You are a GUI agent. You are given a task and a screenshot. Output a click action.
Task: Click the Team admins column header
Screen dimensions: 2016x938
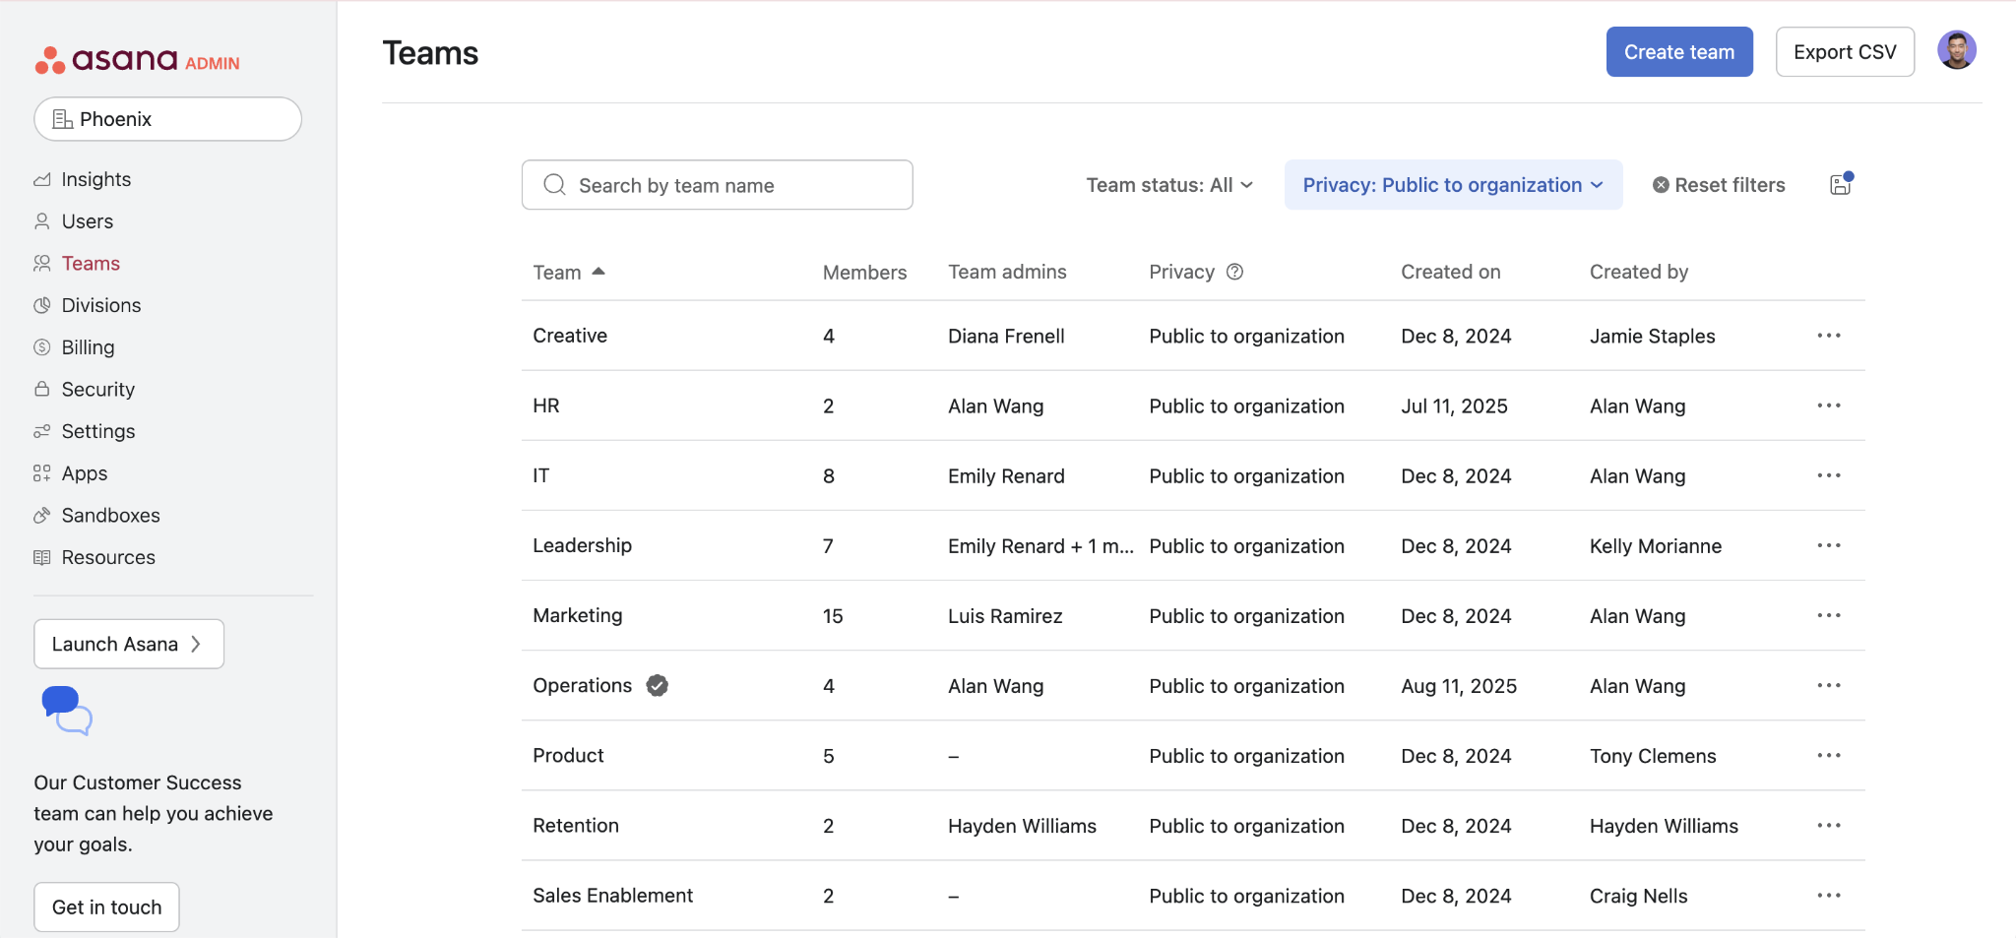[x=1007, y=272]
